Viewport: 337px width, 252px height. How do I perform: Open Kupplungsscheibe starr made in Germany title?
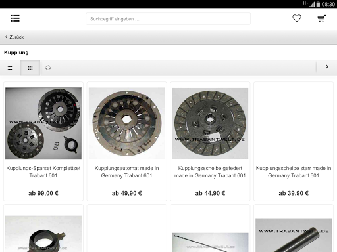[x=294, y=172]
